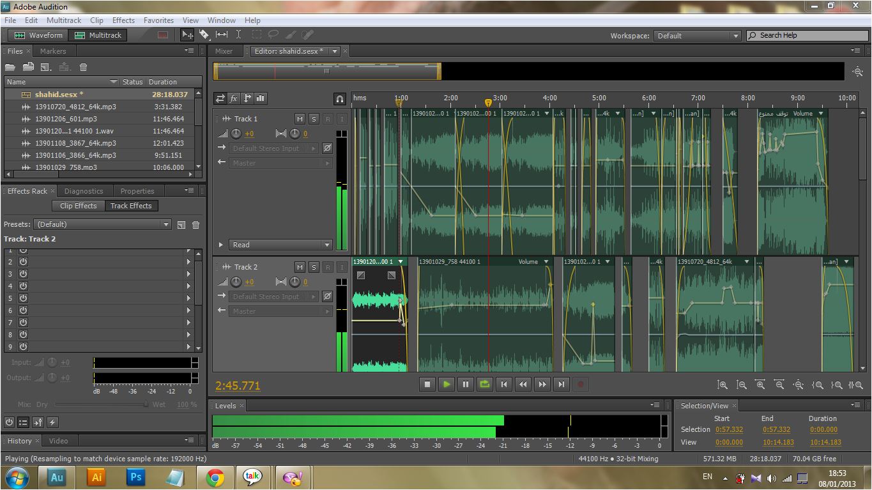Viewport: 872px width, 490px height.
Task: Solo Track 2 with S button
Action: point(314,267)
